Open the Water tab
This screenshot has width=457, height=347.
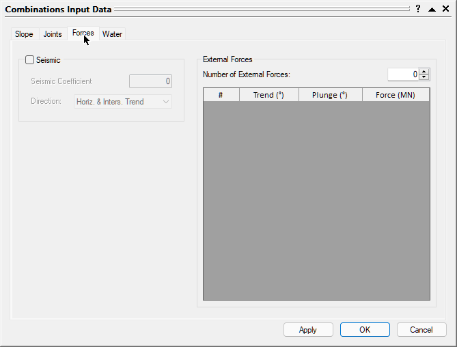coord(112,34)
